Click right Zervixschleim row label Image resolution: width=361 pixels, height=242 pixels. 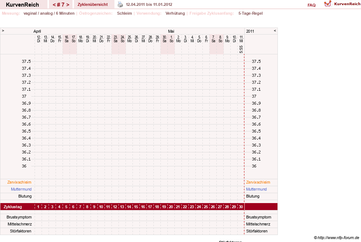click(x=258, y=182)
